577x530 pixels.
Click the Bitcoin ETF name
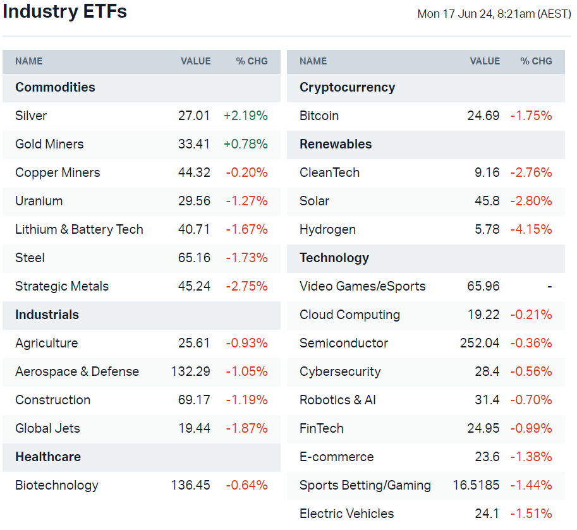point(319,116)
